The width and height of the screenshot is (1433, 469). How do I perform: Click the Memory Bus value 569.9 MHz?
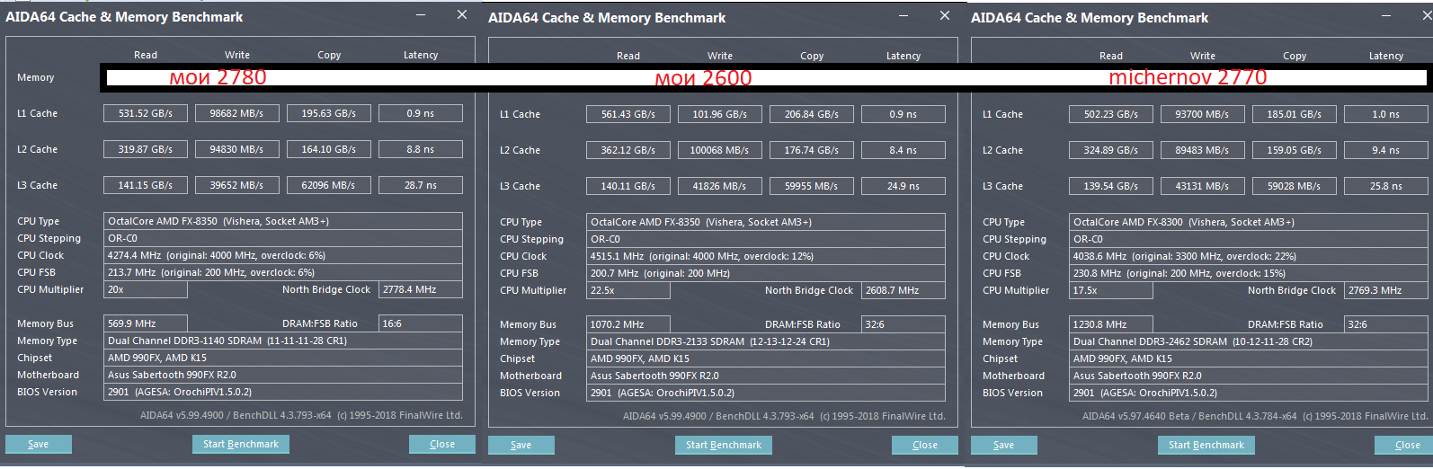146,323
